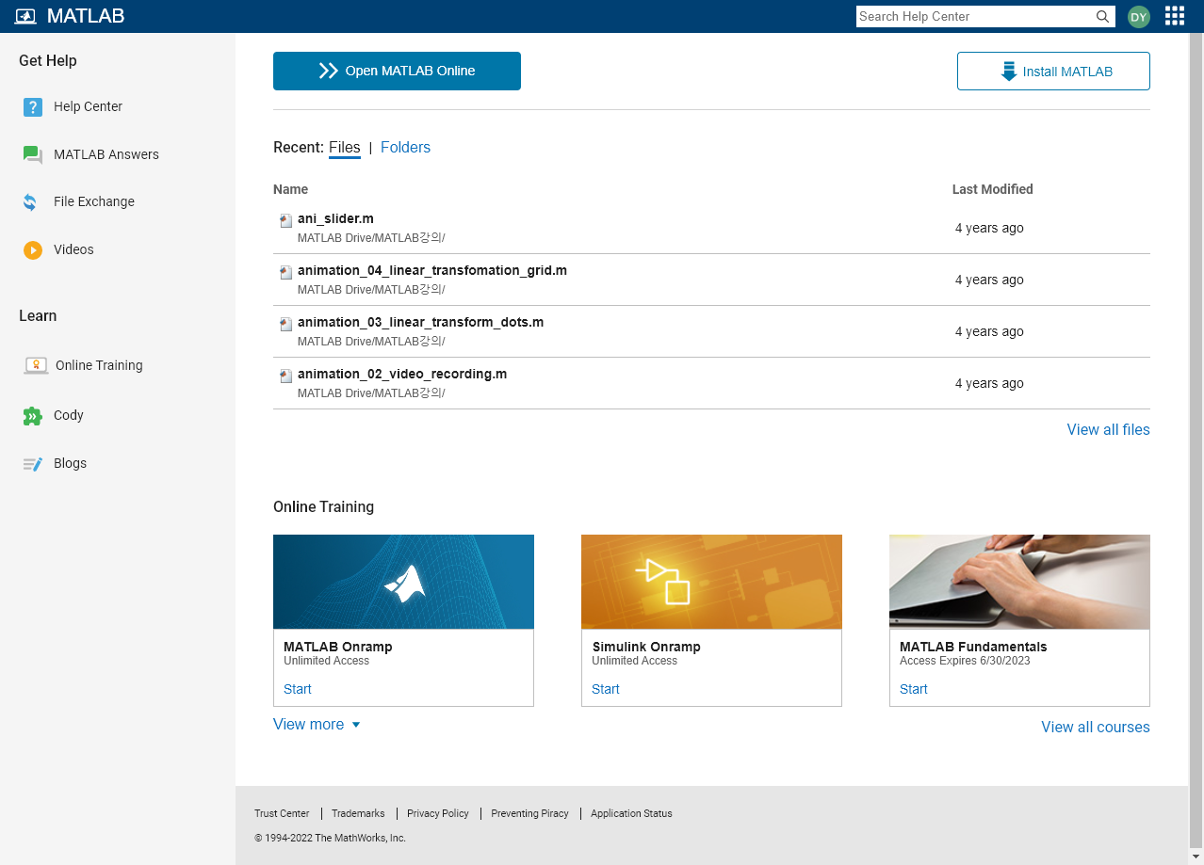The width and height of the screenshot is (1204, 865).
Task: Switch to the Recent Files tab
Action: click(345, 148)
